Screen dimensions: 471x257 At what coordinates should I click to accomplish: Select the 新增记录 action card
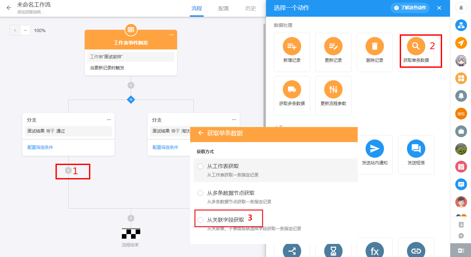[292, 52]
